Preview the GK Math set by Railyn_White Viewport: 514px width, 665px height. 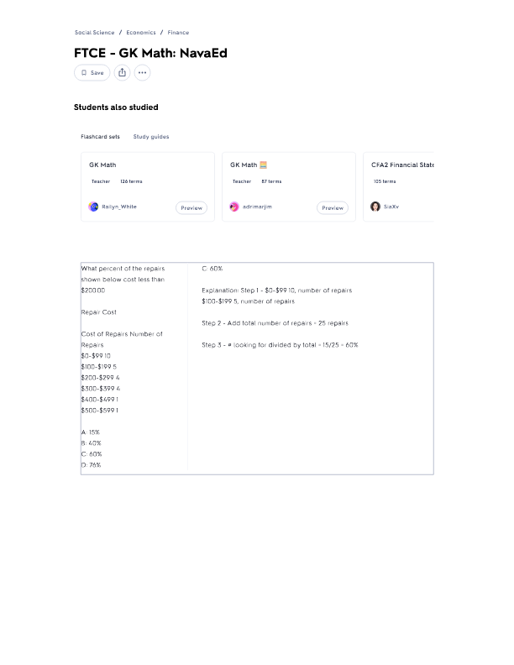pyautogui.click(x=191, y=208)
